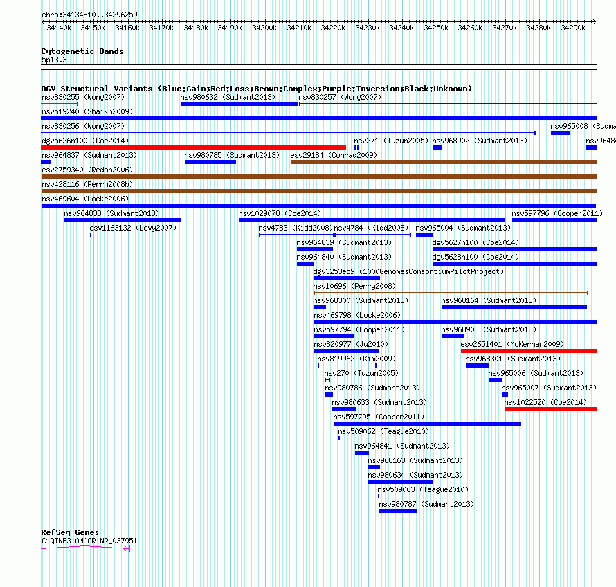
Task: Click nsv980634 (Sudmant2013) label
Action: (x=415, y=475)
